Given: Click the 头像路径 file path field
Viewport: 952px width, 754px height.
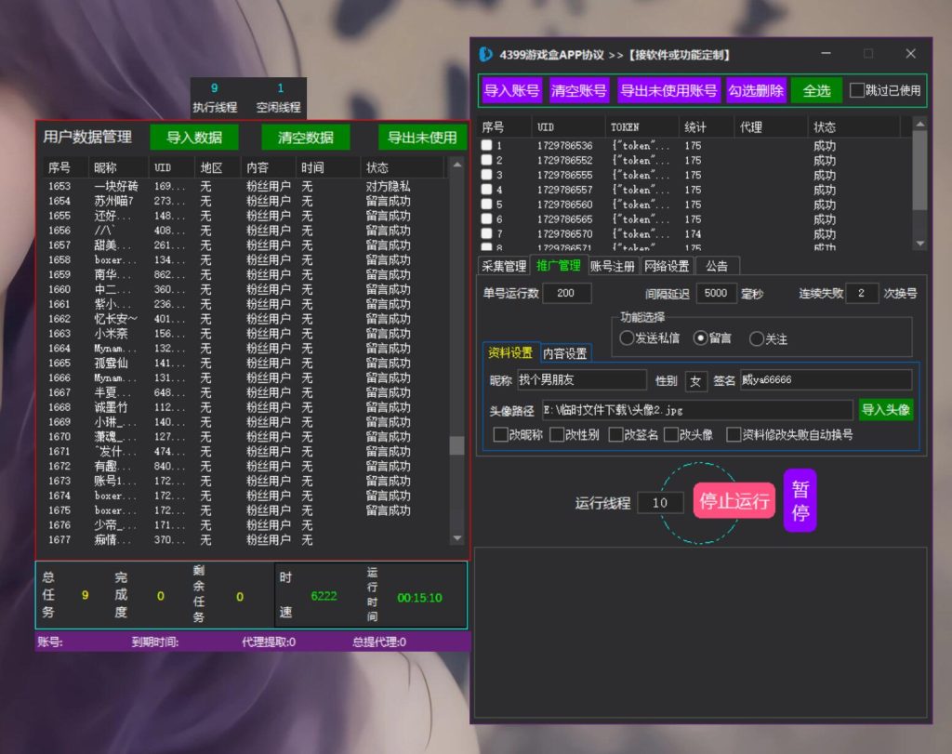Looking at the screenshot, I should coord(696,410).
